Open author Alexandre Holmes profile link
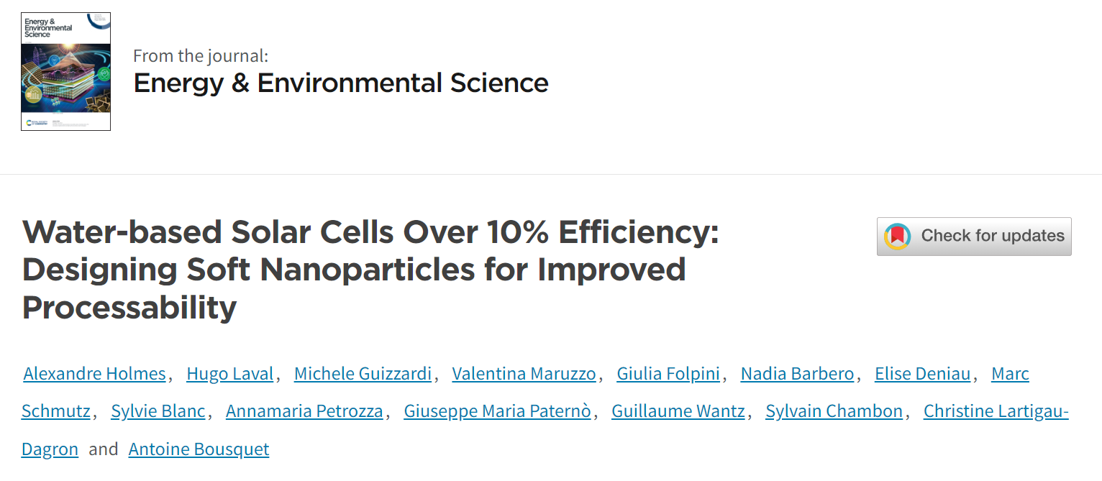1102x481 pixels. [x=94, y=374]
